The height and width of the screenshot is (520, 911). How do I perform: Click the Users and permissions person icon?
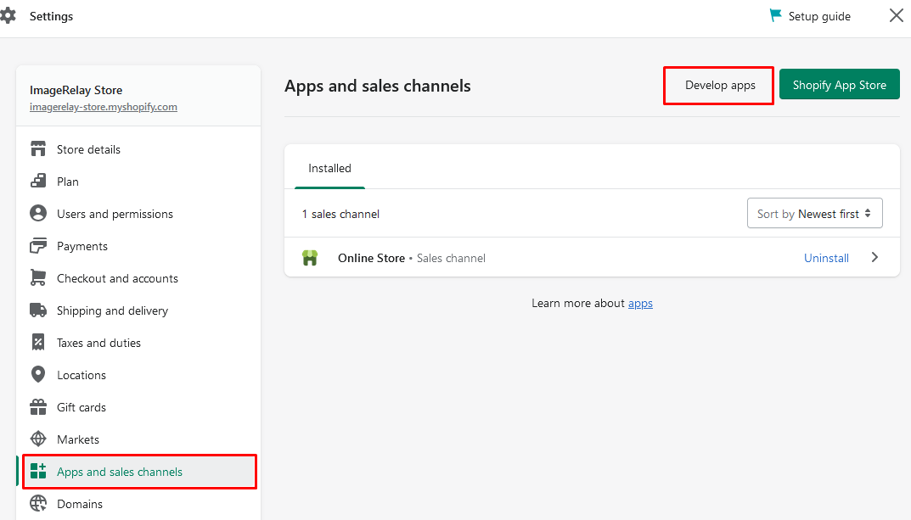click(37, 214)
